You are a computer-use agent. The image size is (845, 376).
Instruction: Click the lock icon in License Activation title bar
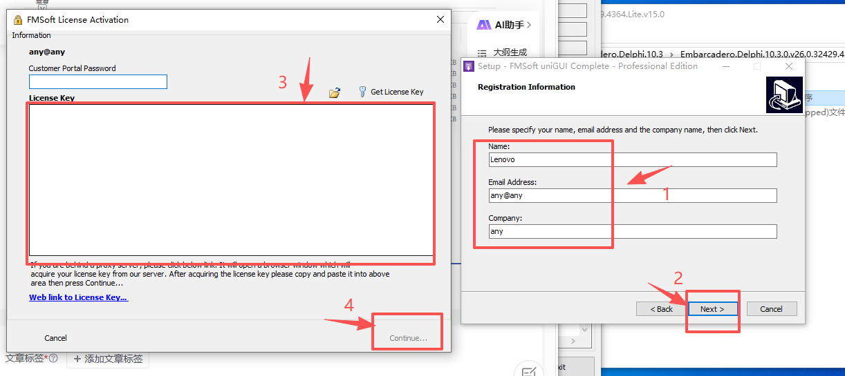pos(18,20)
